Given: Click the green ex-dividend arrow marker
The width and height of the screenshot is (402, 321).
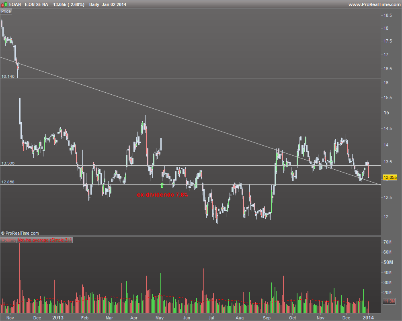Looking at the screenshot, I should [x=162, y=185].
